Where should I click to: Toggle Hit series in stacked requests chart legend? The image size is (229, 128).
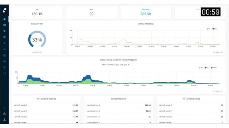tap(201, 68)
